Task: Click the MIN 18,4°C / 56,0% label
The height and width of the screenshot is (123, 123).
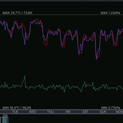Action: pyautogui.click(x=17, y=108)
